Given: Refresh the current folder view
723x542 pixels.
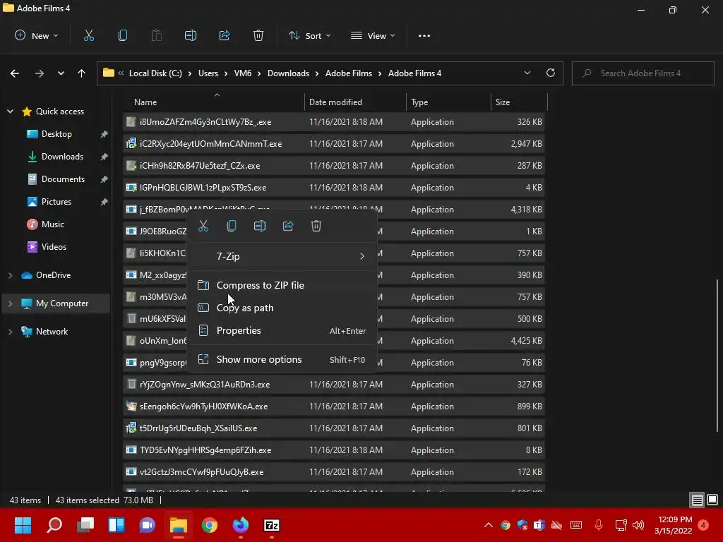Looking at the screenshot, I should [551, 73].
